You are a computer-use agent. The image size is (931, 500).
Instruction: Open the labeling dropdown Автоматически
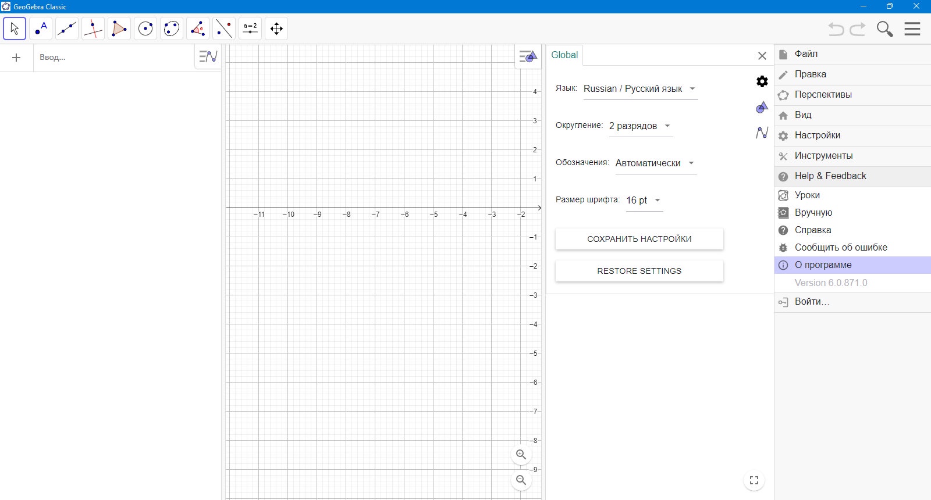pyautogui.click(x=656, y=163)
